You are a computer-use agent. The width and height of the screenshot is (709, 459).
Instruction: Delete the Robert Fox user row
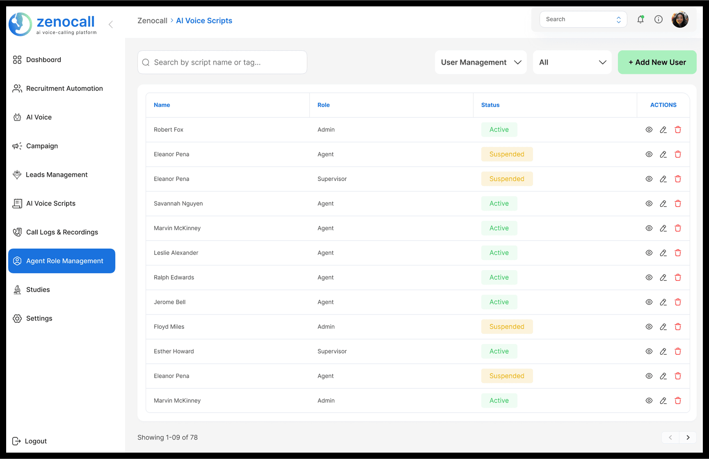(678, 130)
